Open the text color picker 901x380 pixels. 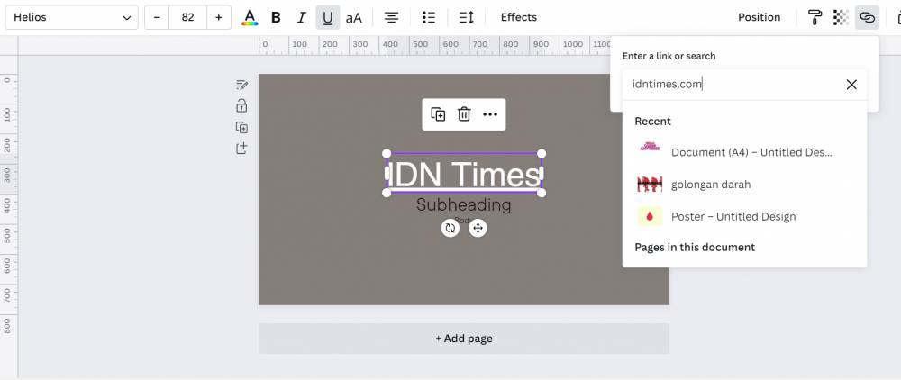(x=250, y=17)
